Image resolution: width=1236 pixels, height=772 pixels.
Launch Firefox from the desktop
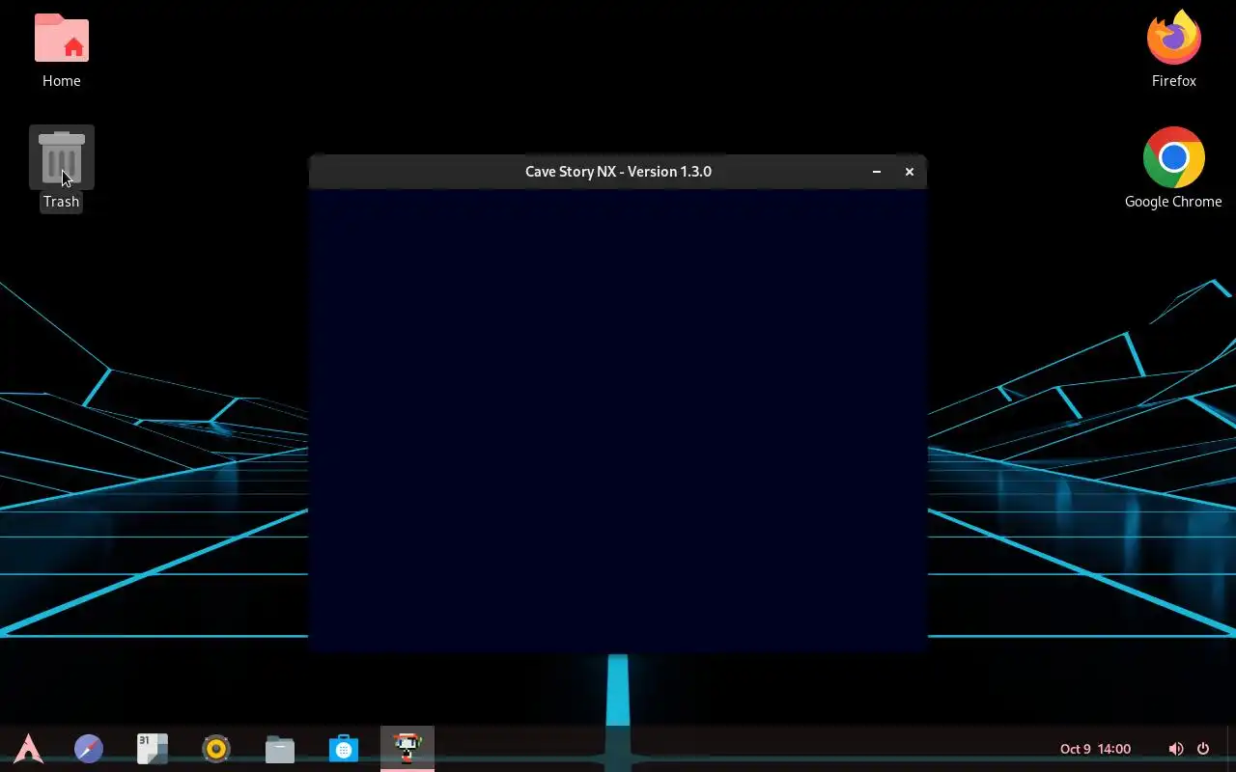pyautogui.click(x=1173, y=37)
